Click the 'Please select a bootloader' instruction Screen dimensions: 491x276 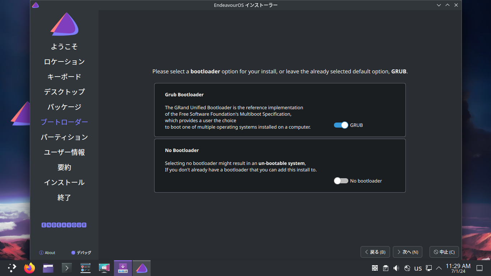280,72
